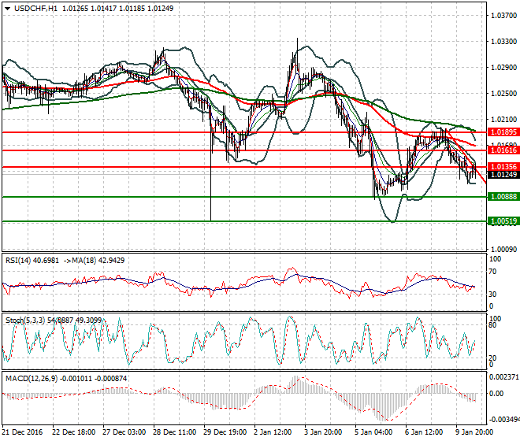Click the 1.02100 price scale value
Viewport: 520px width, 441px height.
pos(503,120)
